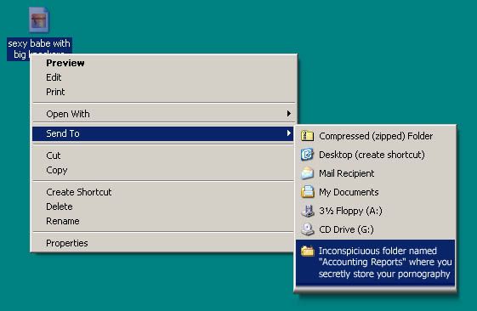Viewport: 477px width, 311px height.
Task: Click the CD Drive disc icon
Action: [x=307, y=229]
